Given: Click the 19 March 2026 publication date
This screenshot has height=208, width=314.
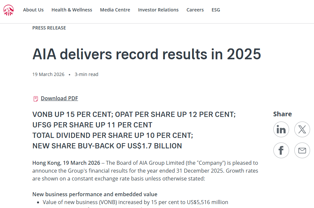Looking at the screenshot, I should [48, 74].
